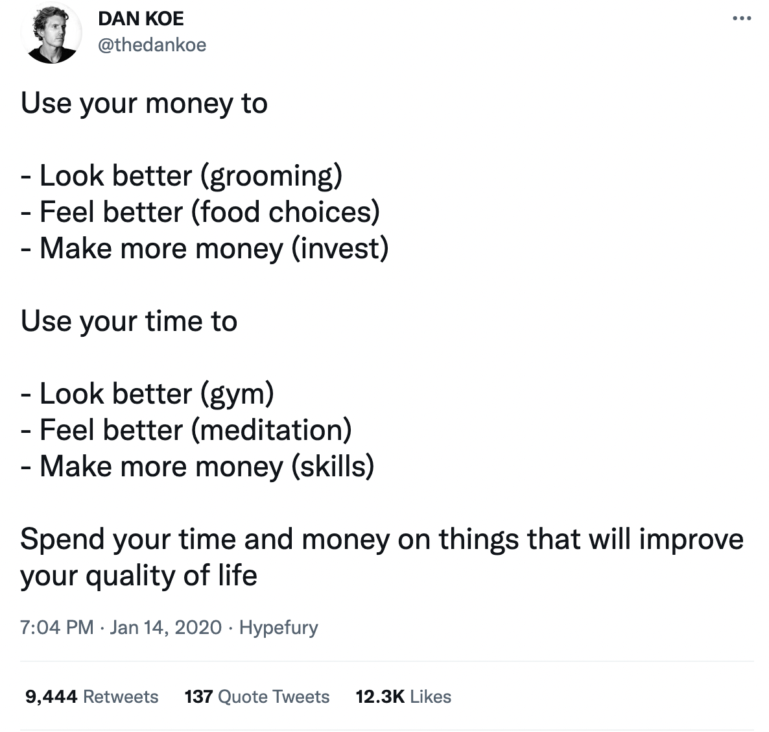This screenshot has height=732, width=769.
Task: Click the 'Look better (gym)' line
Action: click(x=147, y=394)
